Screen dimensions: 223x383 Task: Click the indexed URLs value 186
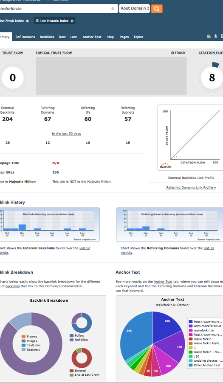pyautogui.click(x=56, y=172)
